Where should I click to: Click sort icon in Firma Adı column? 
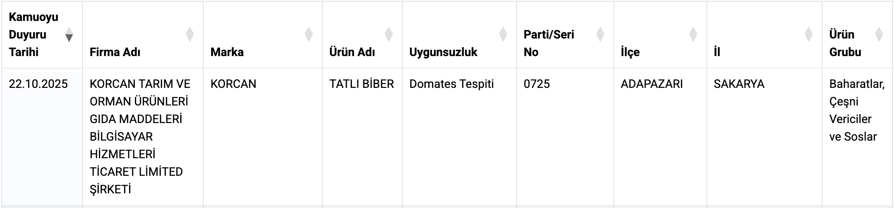tap(190, 34)
